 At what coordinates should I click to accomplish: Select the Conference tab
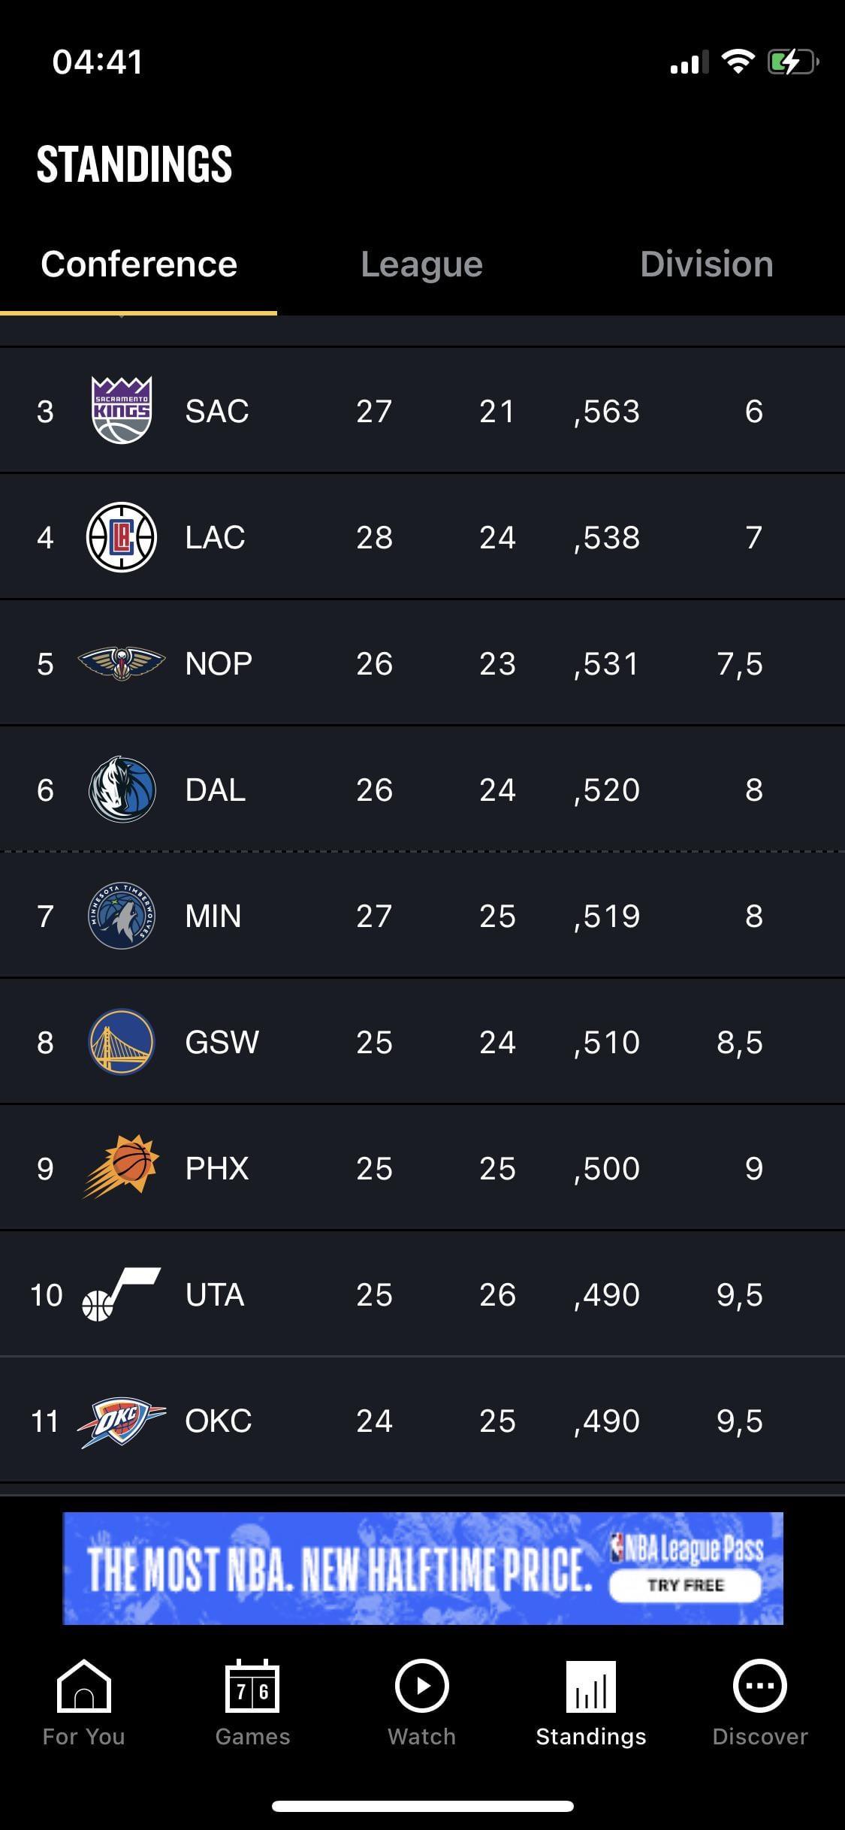coord(139,264)
